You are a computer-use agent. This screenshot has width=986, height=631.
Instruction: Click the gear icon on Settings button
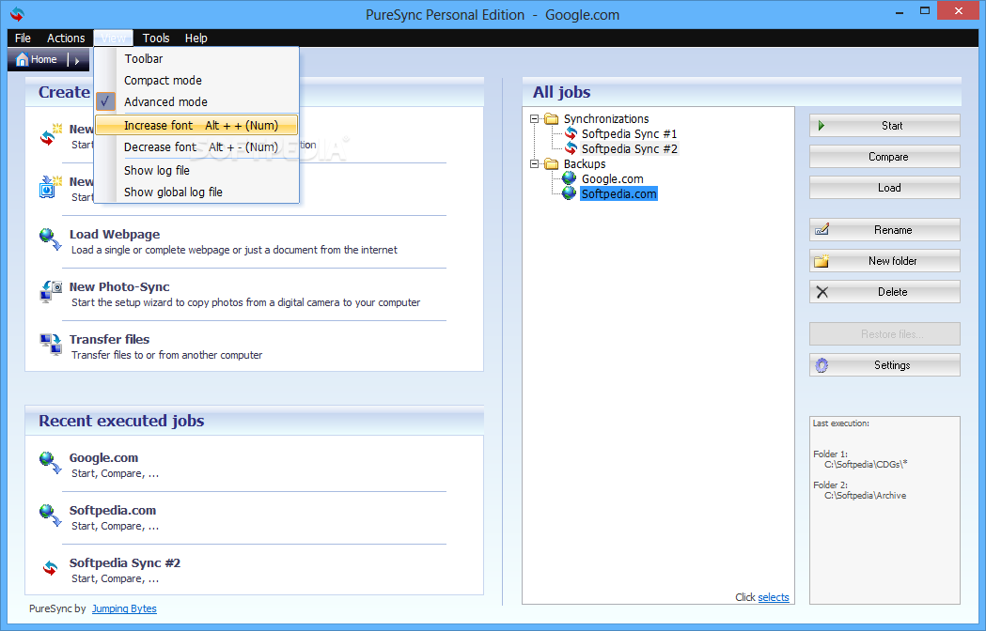click(822, 365)
